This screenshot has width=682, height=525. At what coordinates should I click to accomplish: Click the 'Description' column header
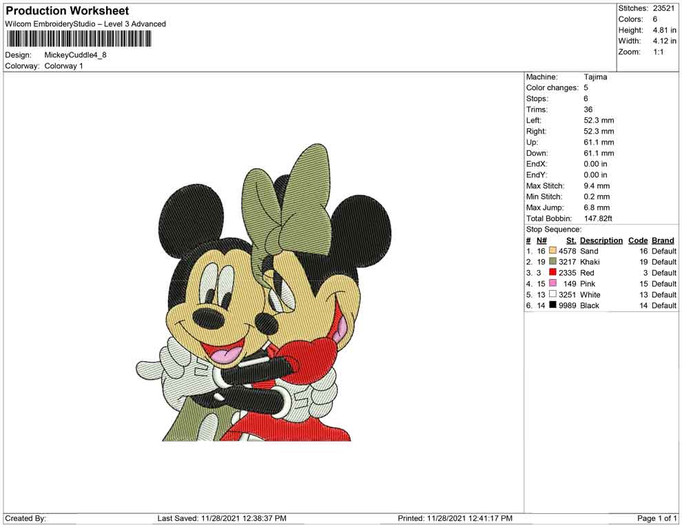click(x=601, y=240)
